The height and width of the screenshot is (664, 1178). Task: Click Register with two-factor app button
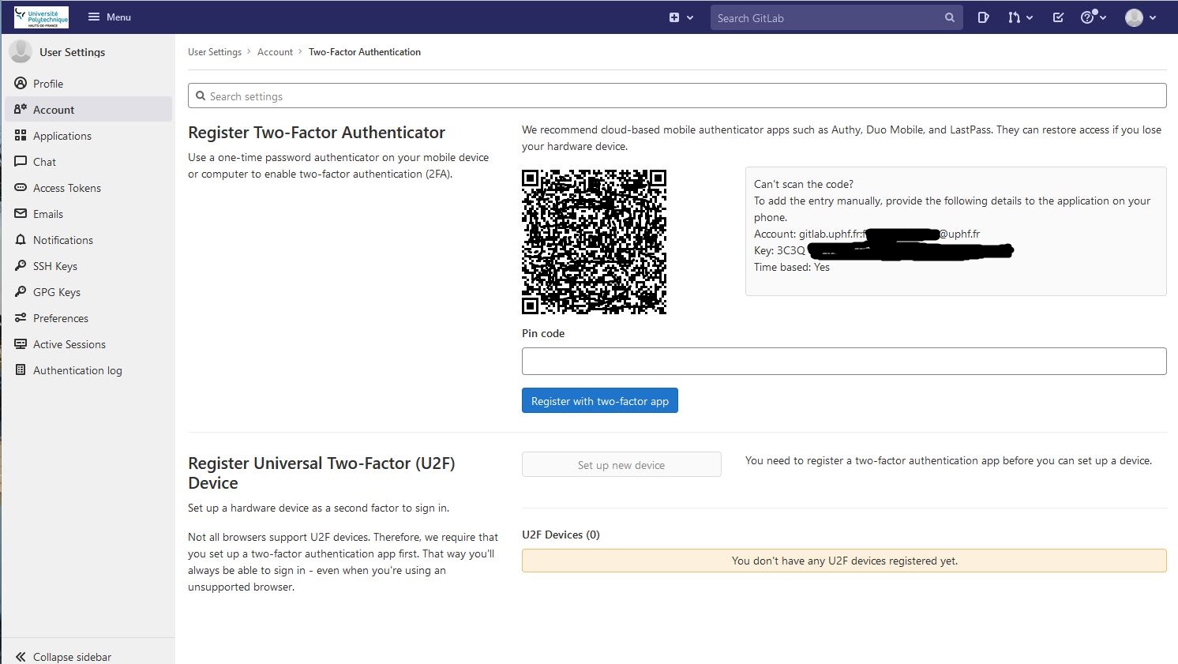tap(599, 400)
